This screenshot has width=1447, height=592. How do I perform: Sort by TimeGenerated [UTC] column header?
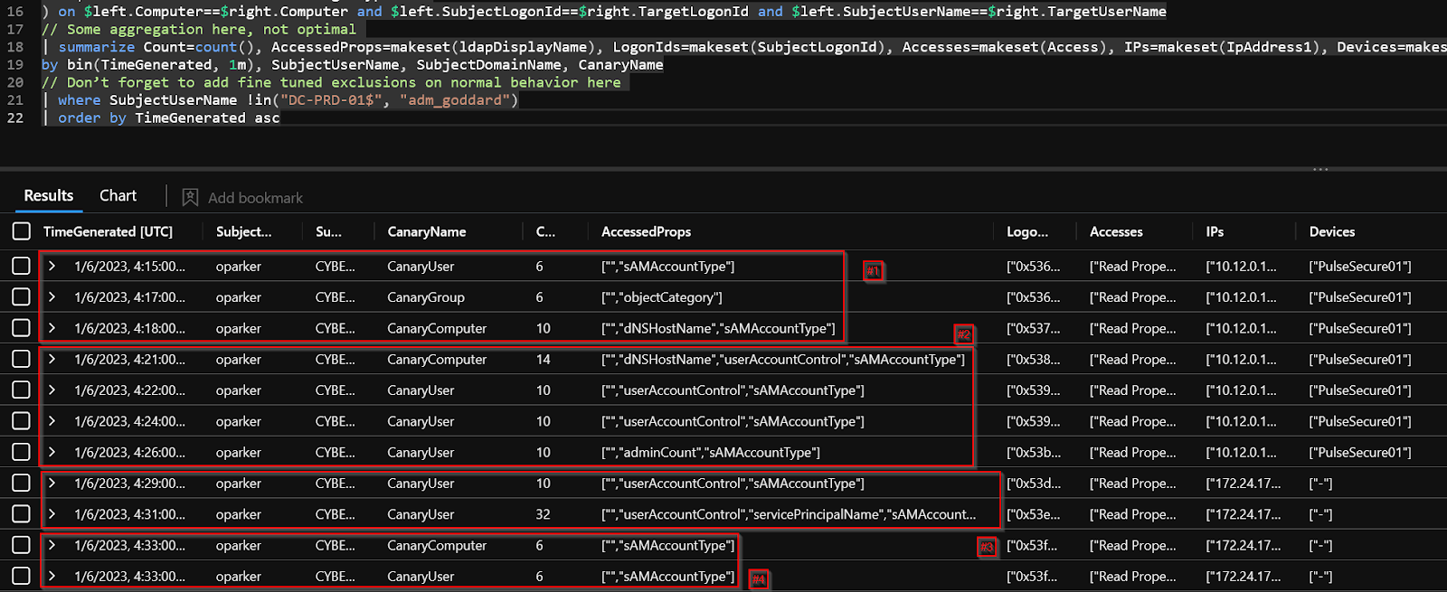click(108, 231)
